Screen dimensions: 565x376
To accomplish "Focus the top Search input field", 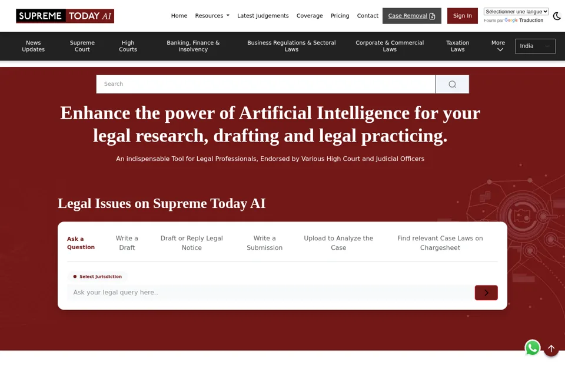I will tap(265, 84).
